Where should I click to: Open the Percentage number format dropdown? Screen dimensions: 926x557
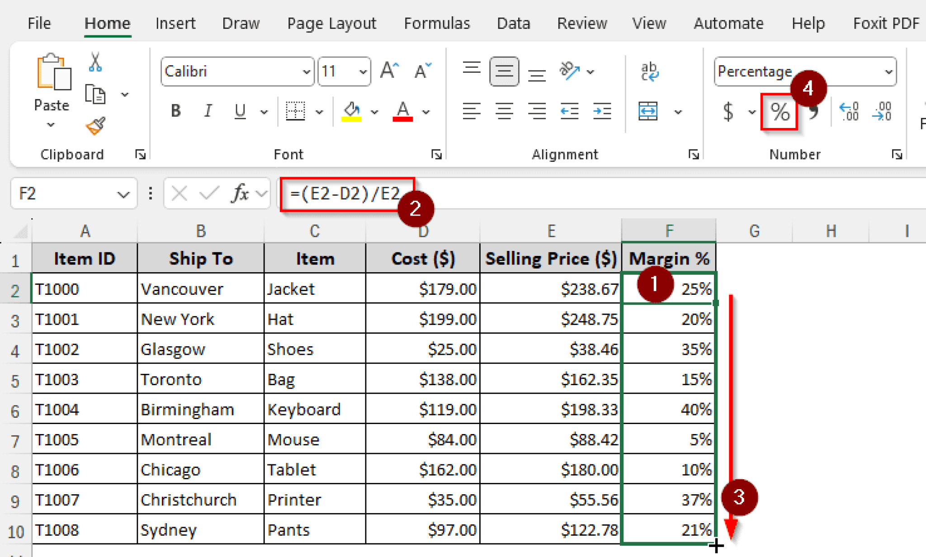coord(888,71)
